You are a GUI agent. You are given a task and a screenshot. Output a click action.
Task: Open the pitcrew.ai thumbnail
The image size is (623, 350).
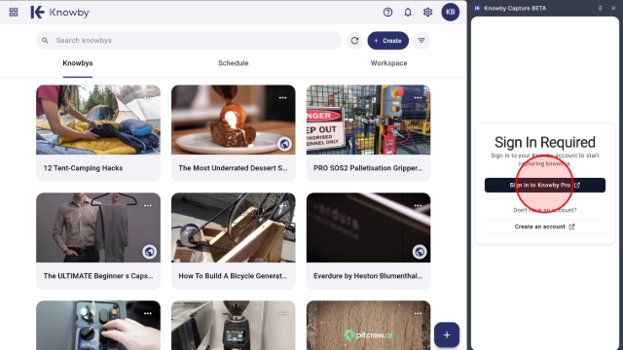[x=368, y=325]
